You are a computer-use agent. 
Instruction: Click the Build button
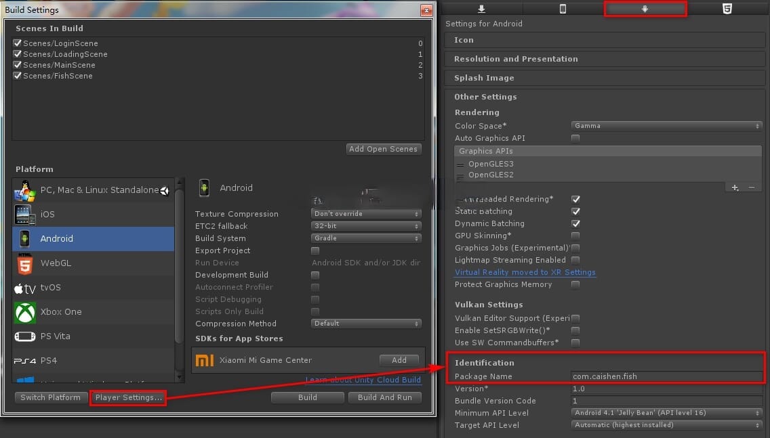coord(308,398)
